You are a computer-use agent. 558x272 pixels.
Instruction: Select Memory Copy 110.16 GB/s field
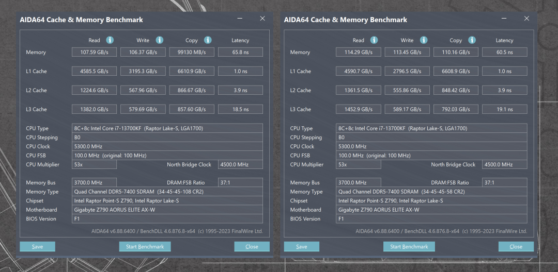coord(456,52)
